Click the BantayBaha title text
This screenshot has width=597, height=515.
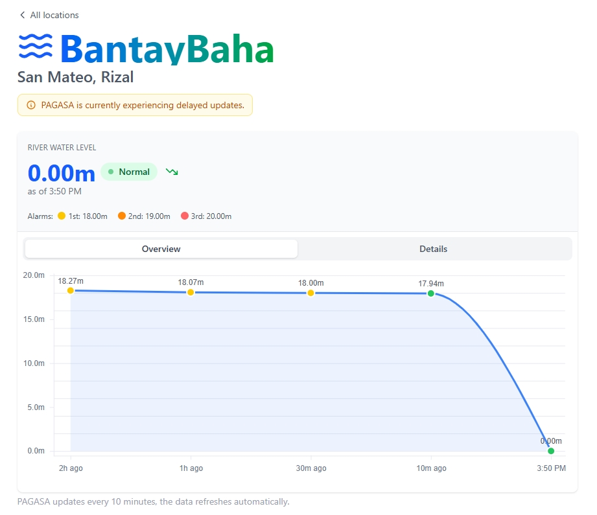point(167,49)
